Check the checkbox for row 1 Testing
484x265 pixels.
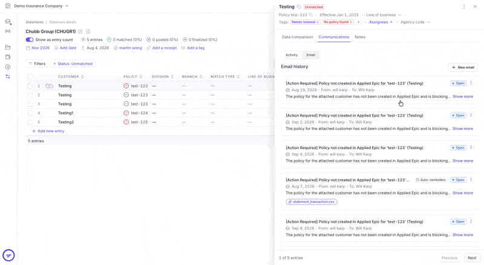coord(30,86)
